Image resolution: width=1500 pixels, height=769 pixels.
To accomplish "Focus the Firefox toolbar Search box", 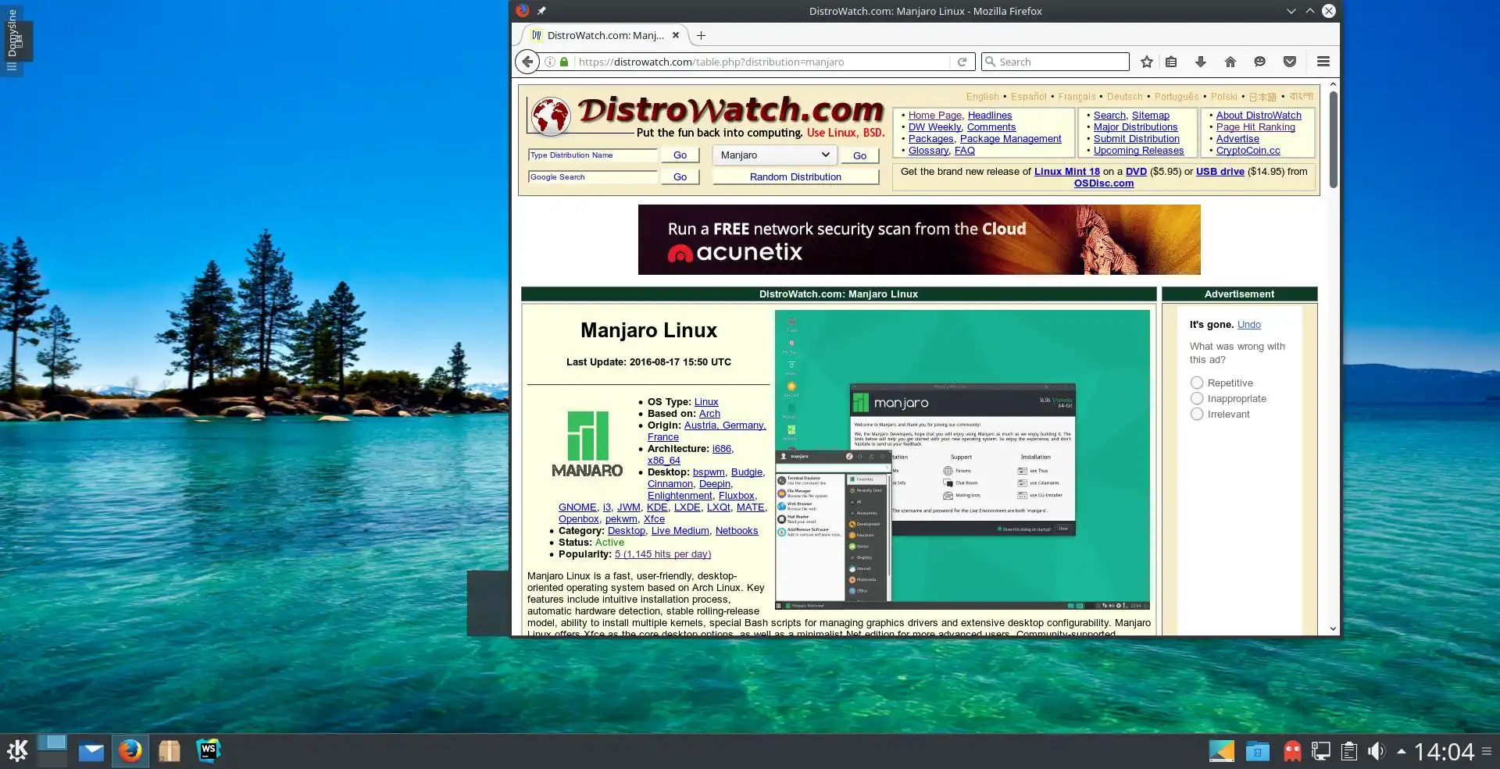I will pyautogui.click(x=1055, y=62).
